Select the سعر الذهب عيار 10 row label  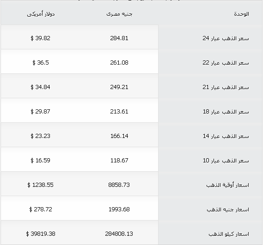click(x=226, y=161)
